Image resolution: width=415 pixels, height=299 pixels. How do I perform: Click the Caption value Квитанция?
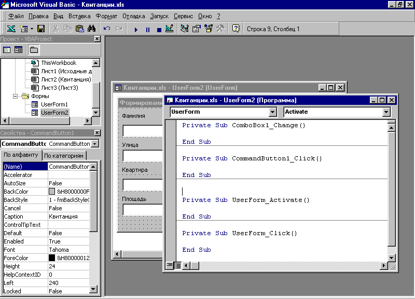click(63, 216)
